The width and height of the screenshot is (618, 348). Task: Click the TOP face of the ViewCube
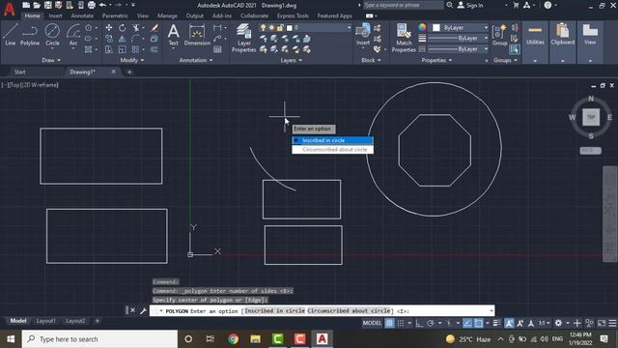coord(590,117)
